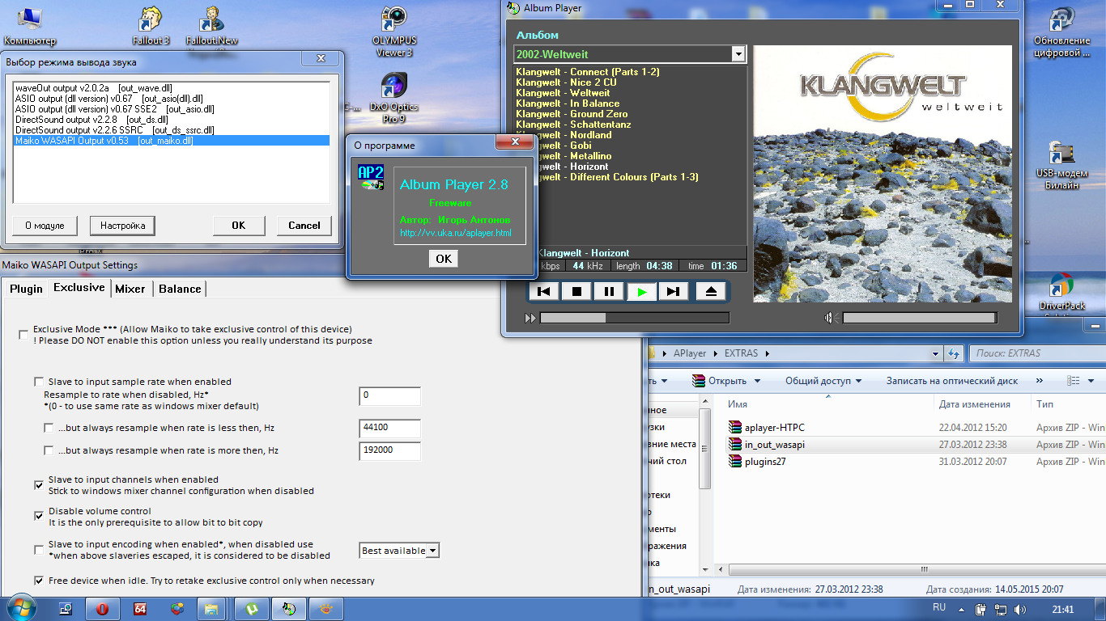Expand the arrow after EXTRAS in address bar
This screenshot has width=1106, height=621.
(x=767, y=353)
